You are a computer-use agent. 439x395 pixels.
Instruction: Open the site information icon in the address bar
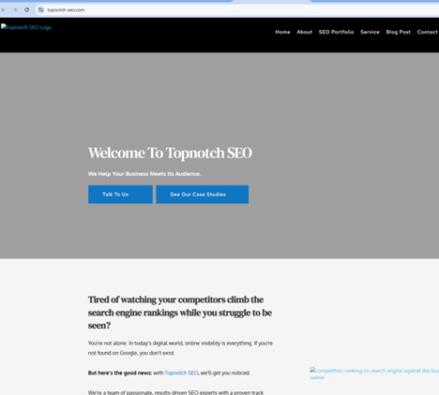41,10
